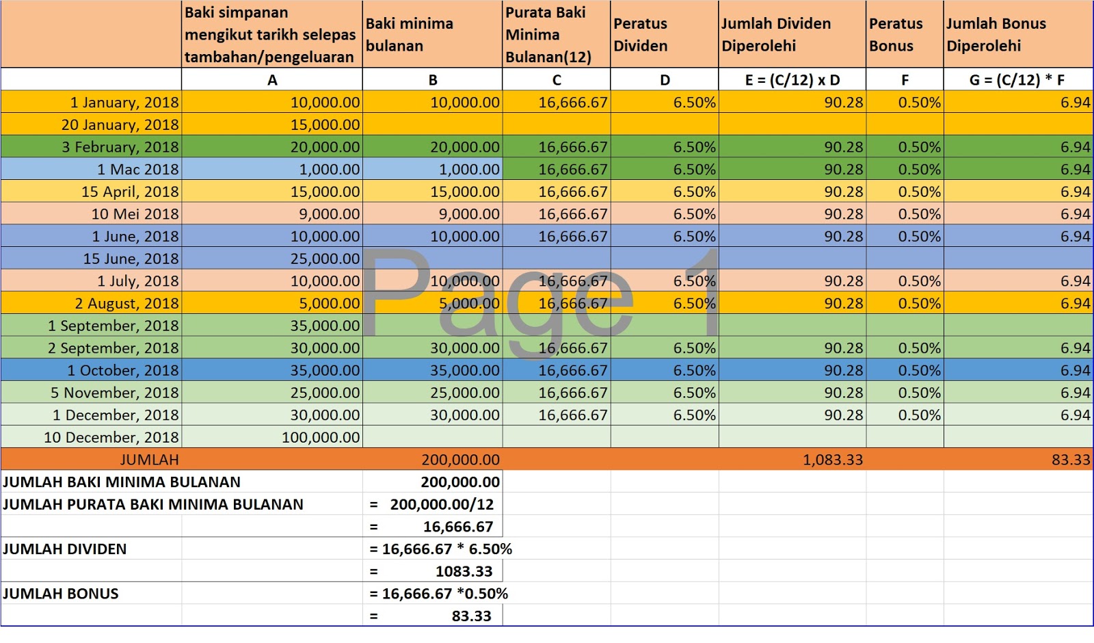Screen dimensions: 1094x643
Task: Select the 1083.33 dividend result cell
Action: click(x=432, y=571)
